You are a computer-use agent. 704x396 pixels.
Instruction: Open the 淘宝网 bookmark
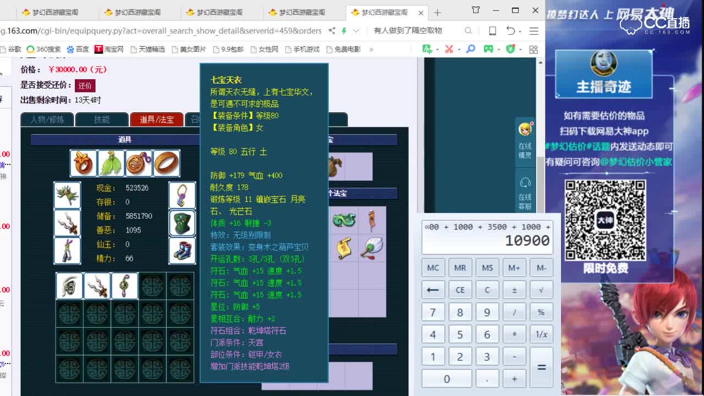(109, 50)
